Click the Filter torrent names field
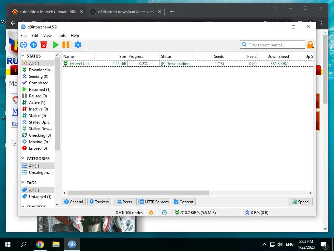The width and height of the screenshot is (334, 251). point(273,45)
